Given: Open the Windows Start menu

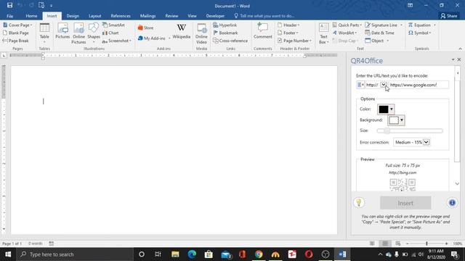Looking at the screenshot, I should pyautogui.click(x=8, y=254).
